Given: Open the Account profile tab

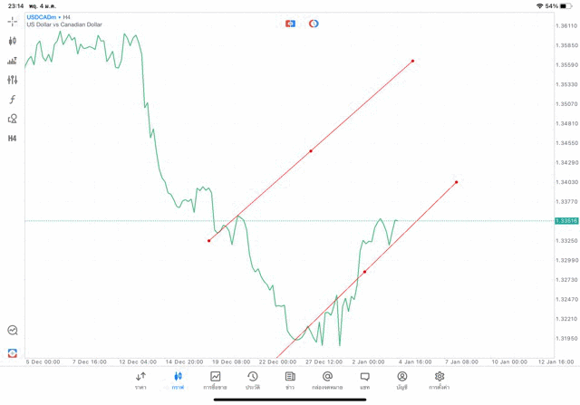Looking at the screenshot, I should [401, 380].
